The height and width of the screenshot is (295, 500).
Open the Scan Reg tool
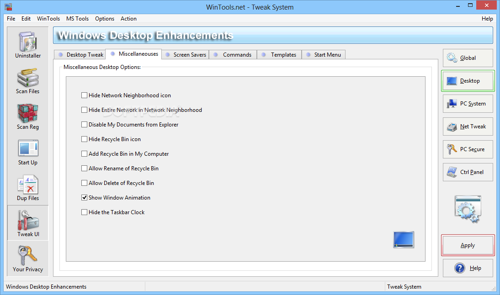point(28,116)
